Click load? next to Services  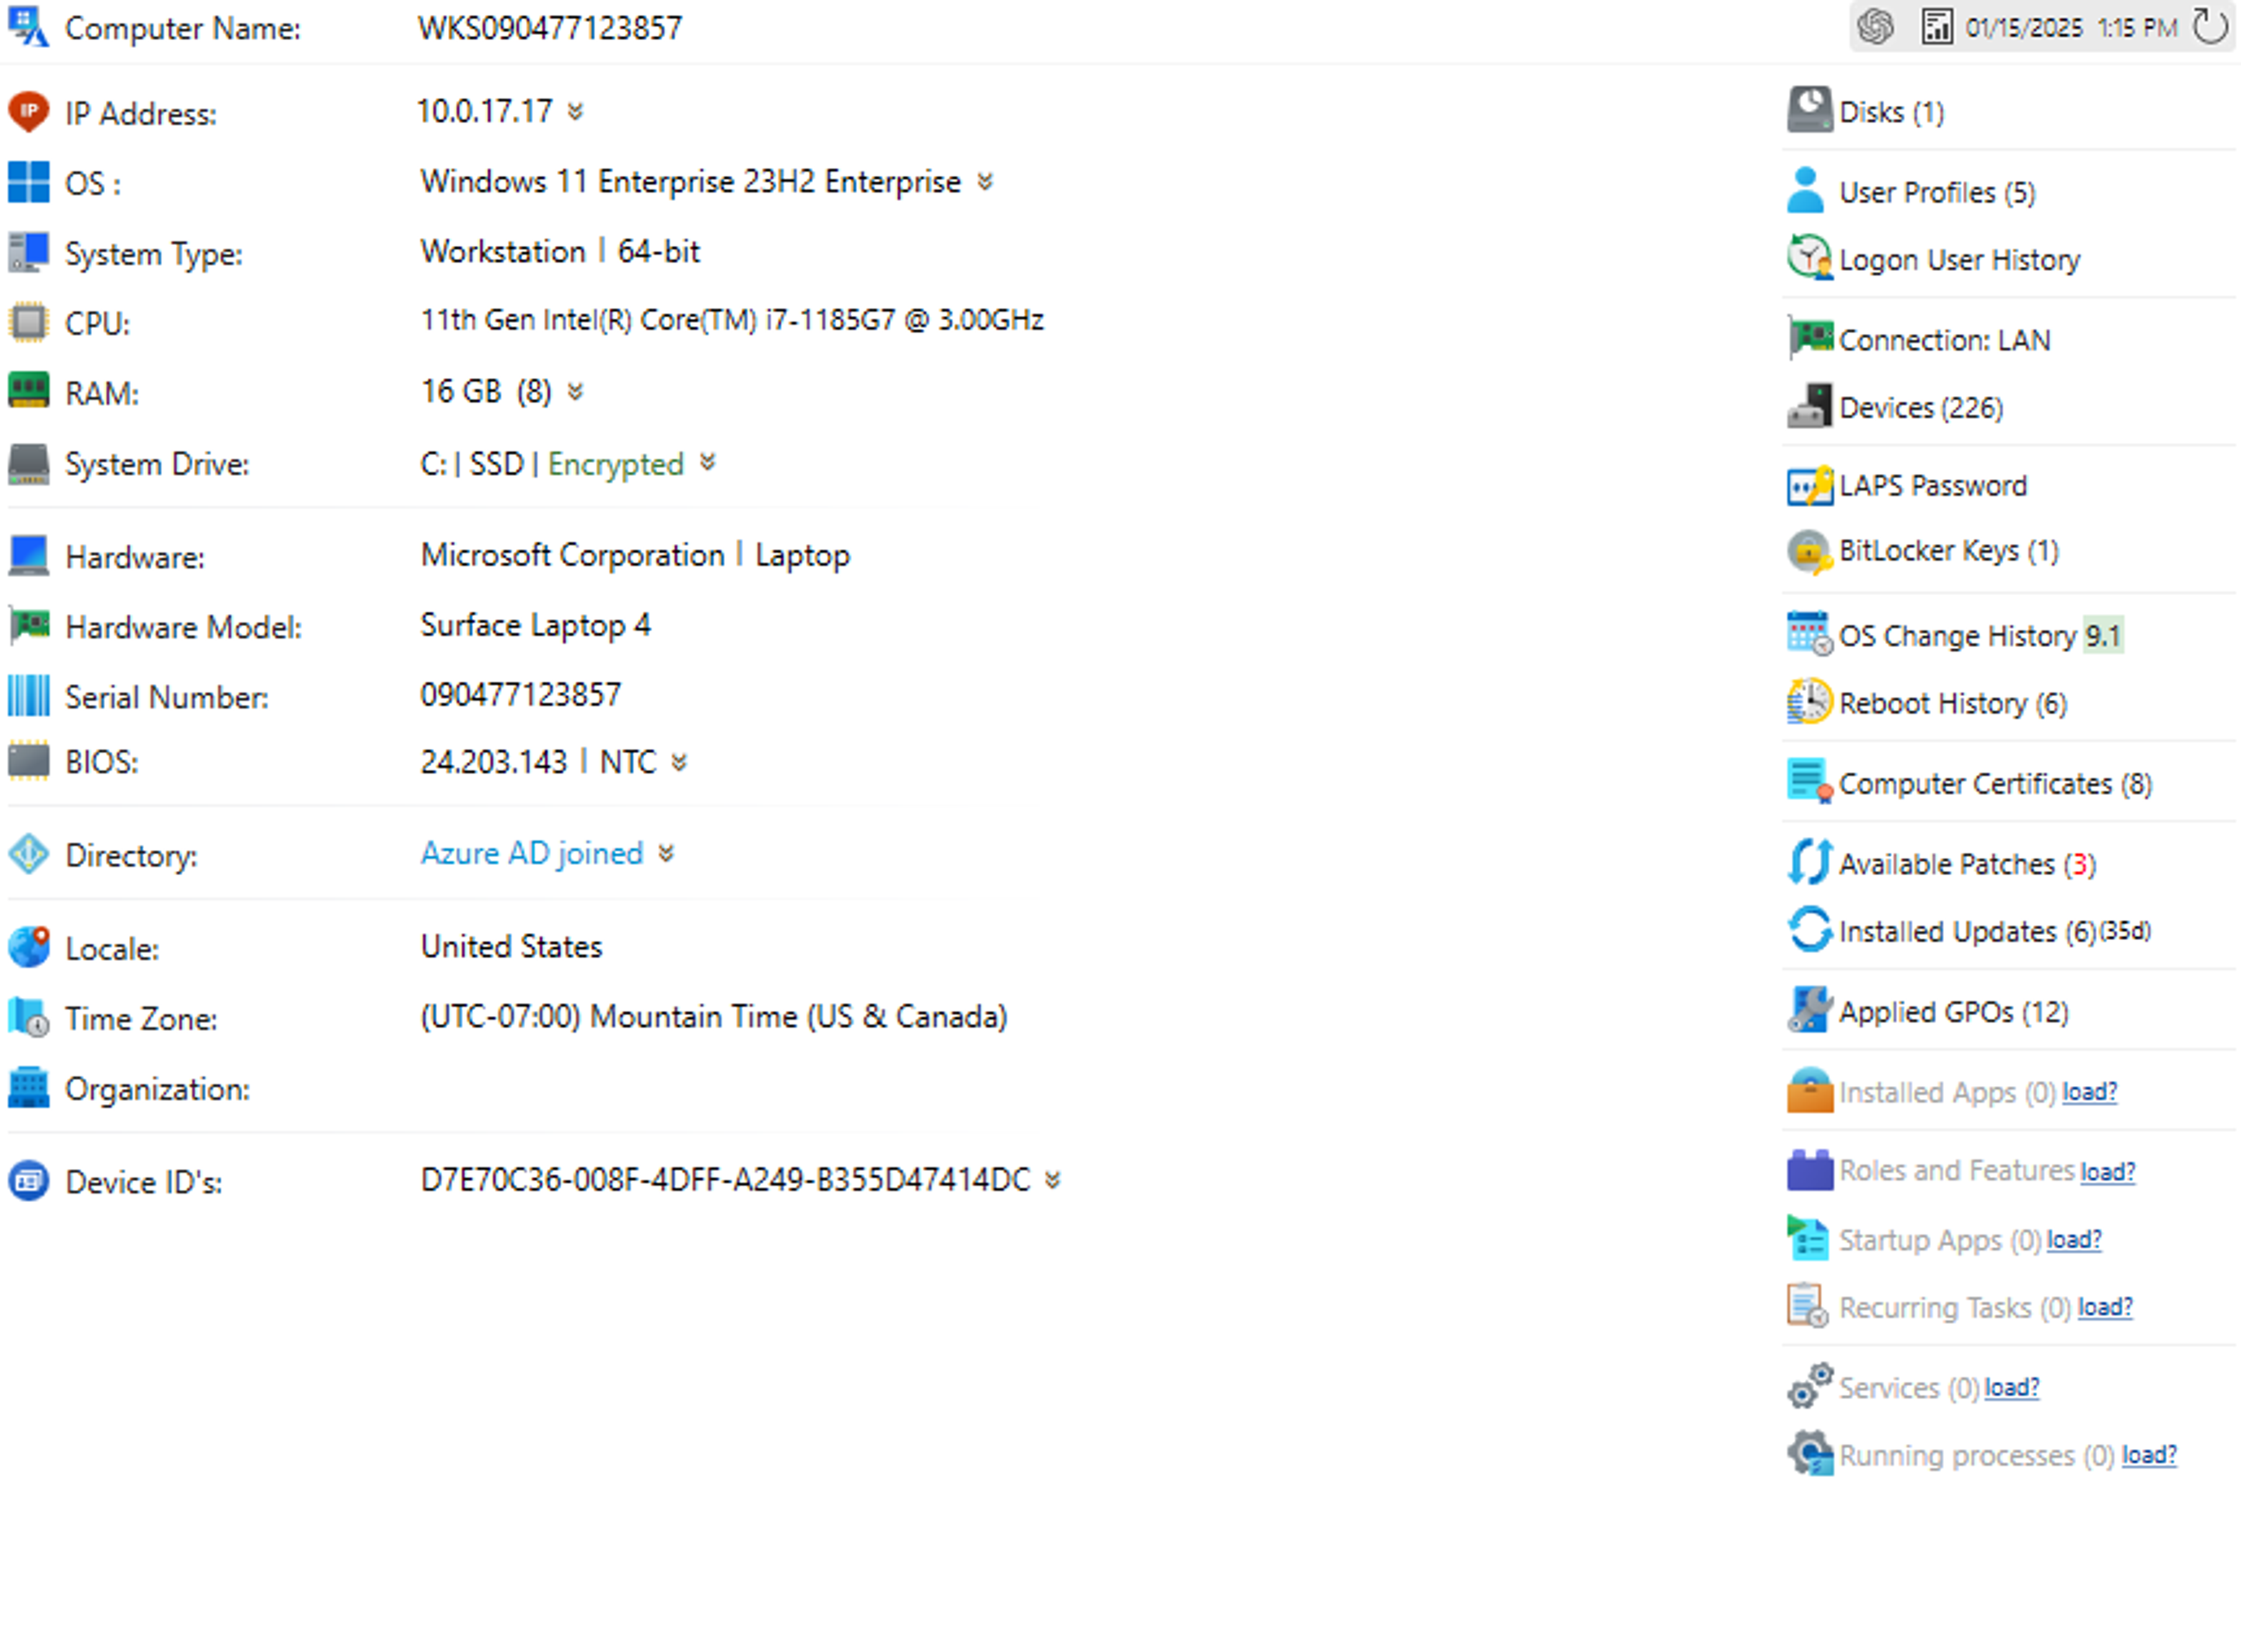[x=2012, y=1387]
